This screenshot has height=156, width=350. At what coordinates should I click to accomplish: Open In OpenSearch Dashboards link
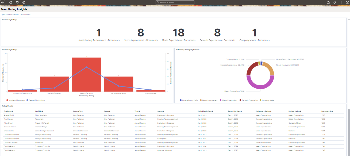point(15,14)
